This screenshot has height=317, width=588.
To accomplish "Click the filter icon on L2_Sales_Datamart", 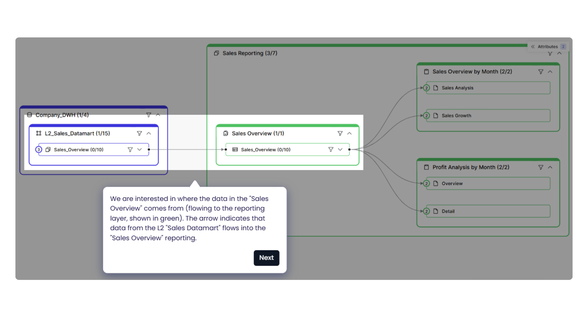I will coord(140,133).
